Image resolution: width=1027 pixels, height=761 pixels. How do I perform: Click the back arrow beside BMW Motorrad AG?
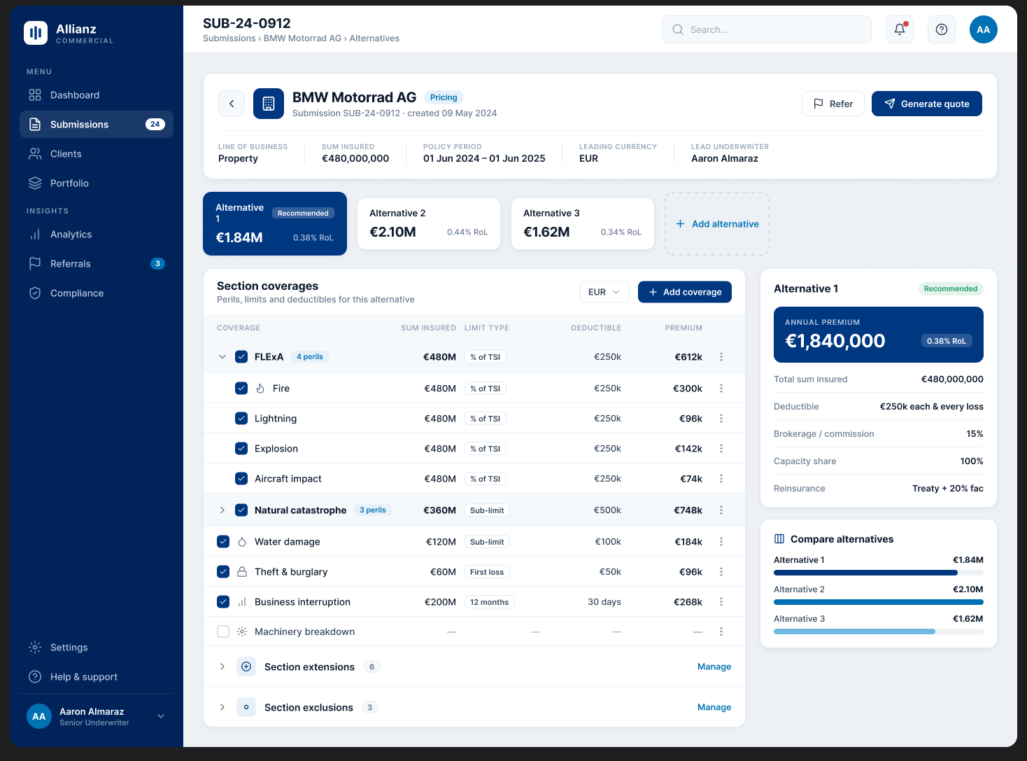232,104
